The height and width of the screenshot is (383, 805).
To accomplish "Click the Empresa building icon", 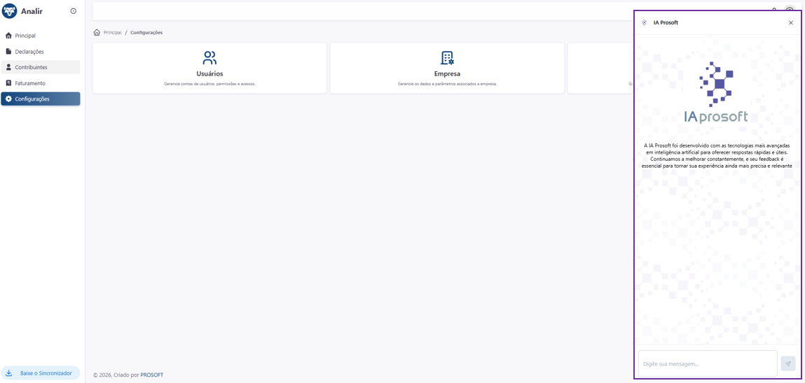I will [447, 57].
